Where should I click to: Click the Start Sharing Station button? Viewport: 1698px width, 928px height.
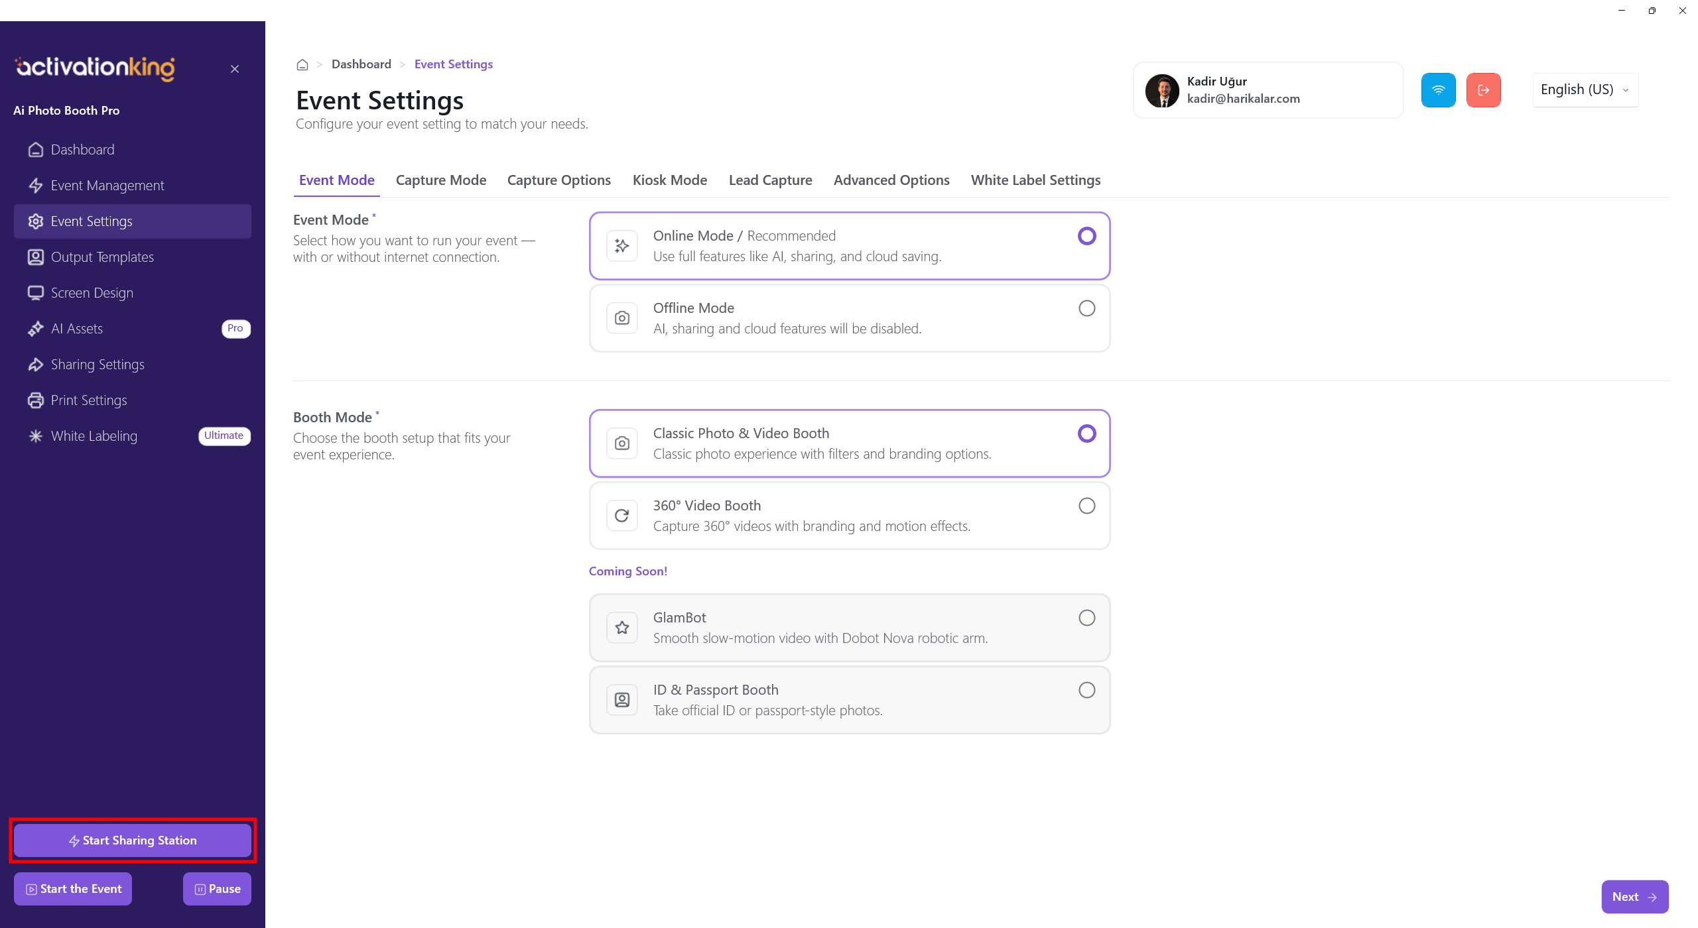tap(133, 841)
